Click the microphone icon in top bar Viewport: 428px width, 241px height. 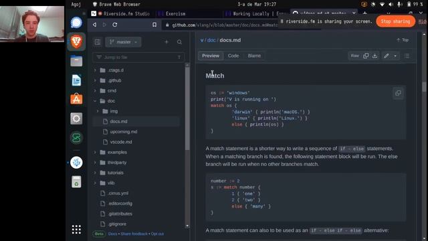(399, 4)
